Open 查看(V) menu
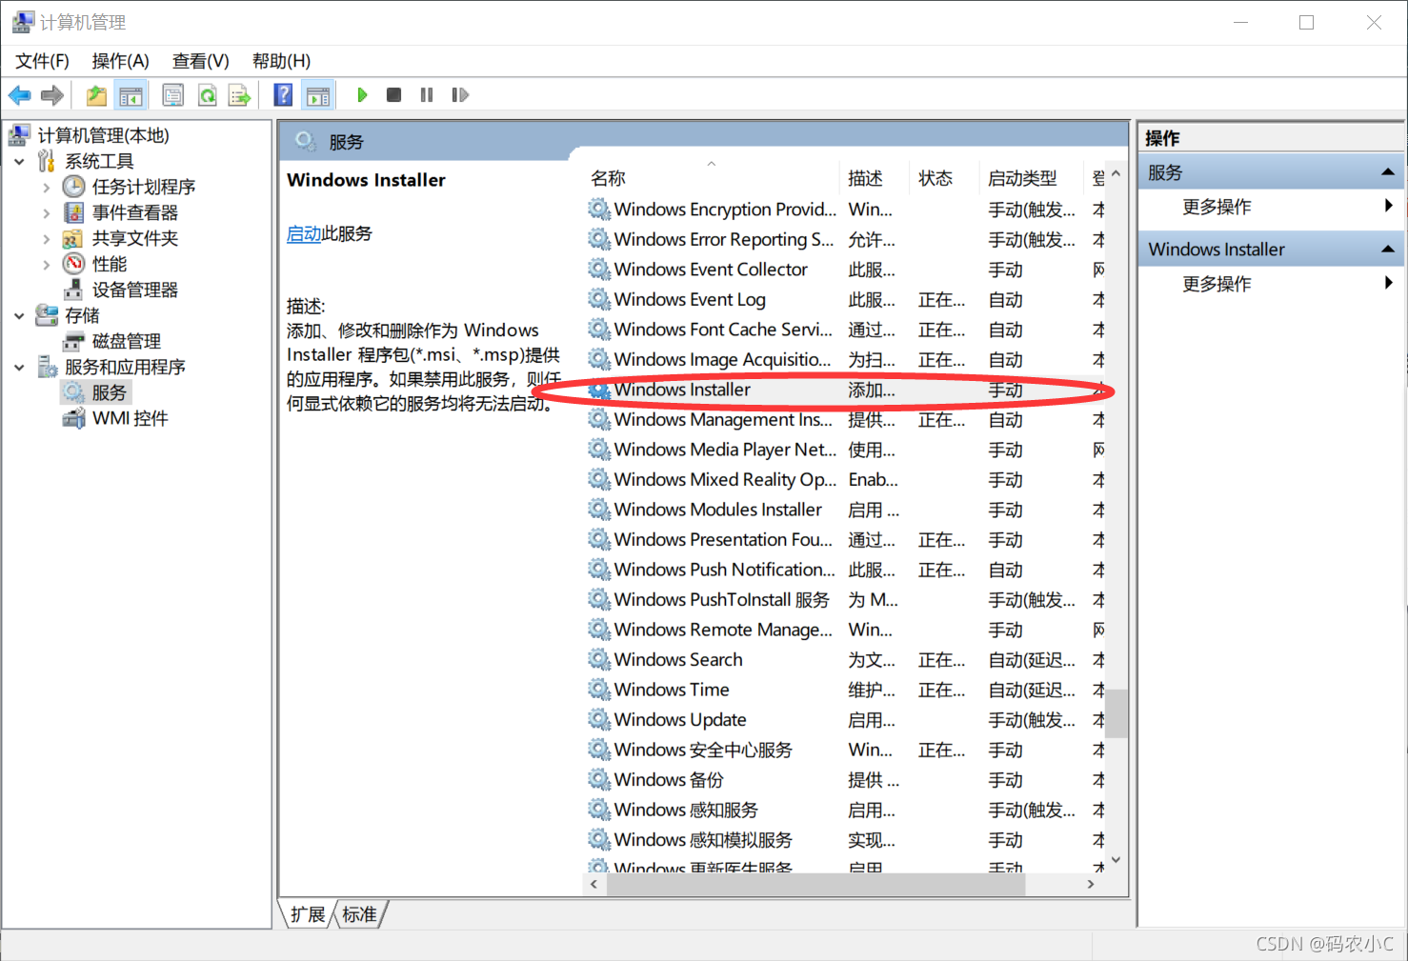1408x961 pixels. [200, 61]
